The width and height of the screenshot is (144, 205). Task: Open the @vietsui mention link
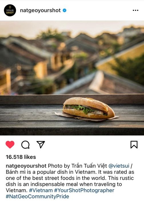click(x=119, y=166)
